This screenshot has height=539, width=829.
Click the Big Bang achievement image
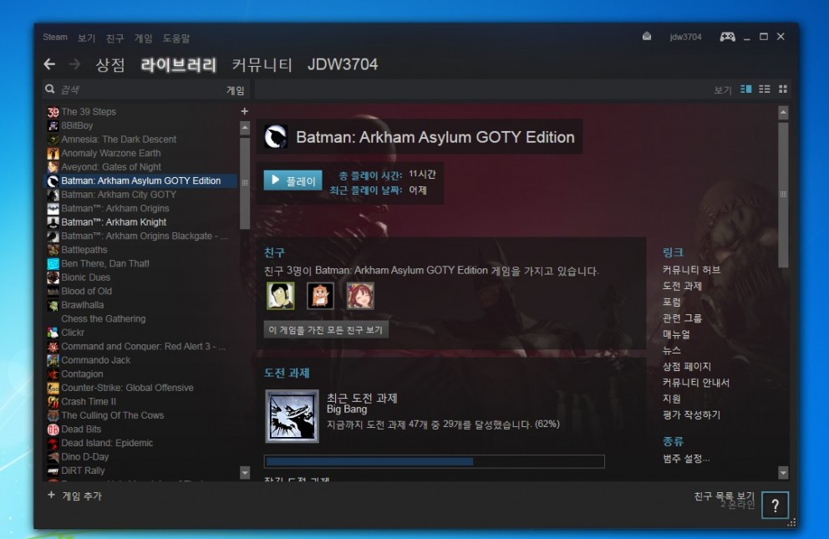(292, 416)
